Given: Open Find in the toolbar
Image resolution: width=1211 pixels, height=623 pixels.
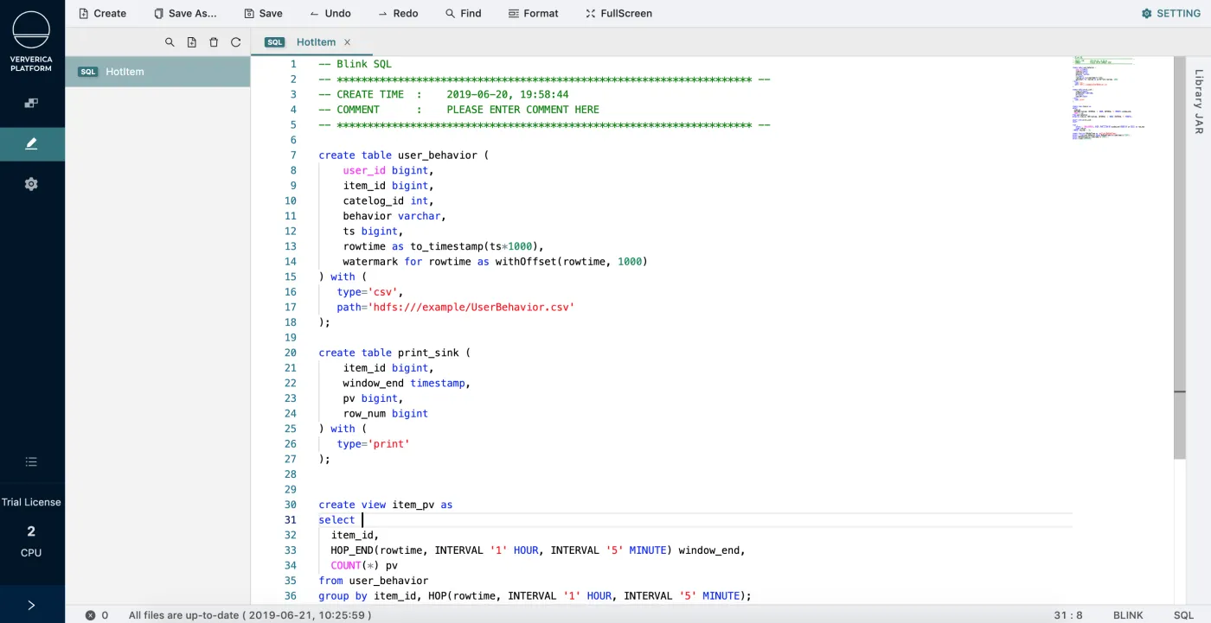Looking at the screenshot, I should pyautogui.click(x=464, y=13).
